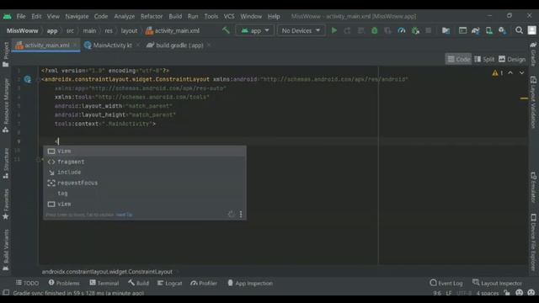The image size is (539, 303).
Task: Choose fragment from completion list
Action: 144,162
